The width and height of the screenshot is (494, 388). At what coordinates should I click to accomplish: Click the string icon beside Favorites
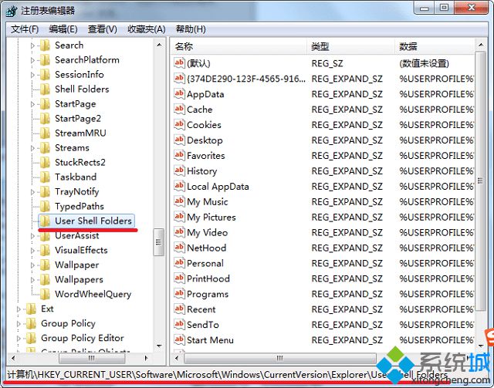[179, 155]
